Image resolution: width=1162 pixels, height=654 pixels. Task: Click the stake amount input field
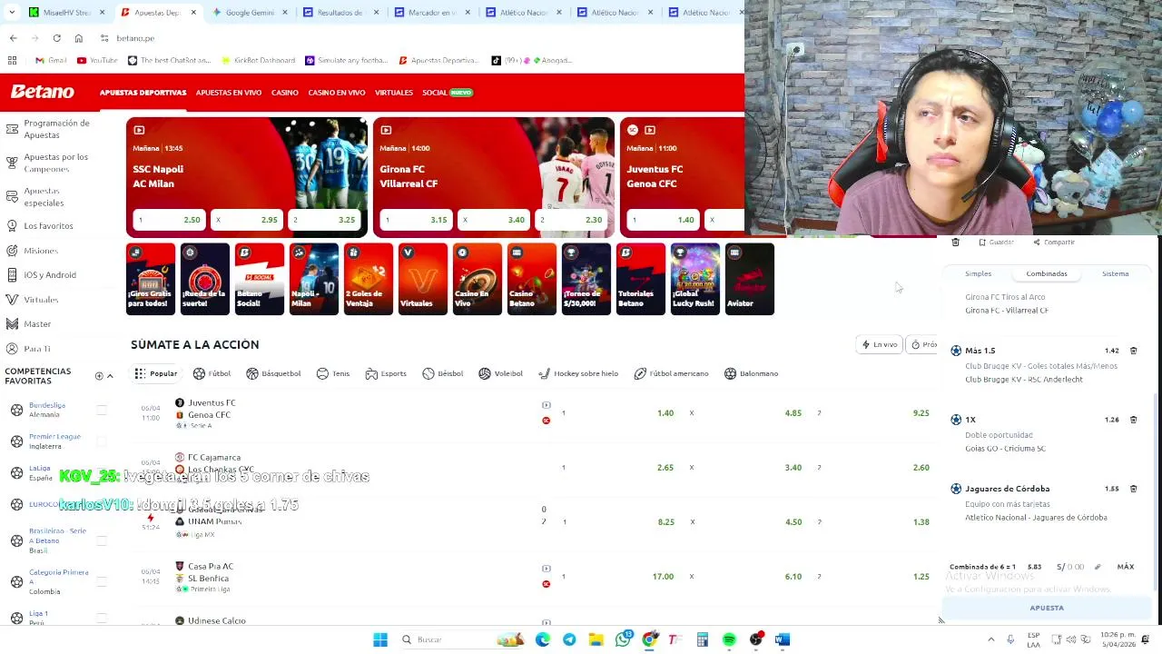pyautogui.click(x=1070, y=567)
